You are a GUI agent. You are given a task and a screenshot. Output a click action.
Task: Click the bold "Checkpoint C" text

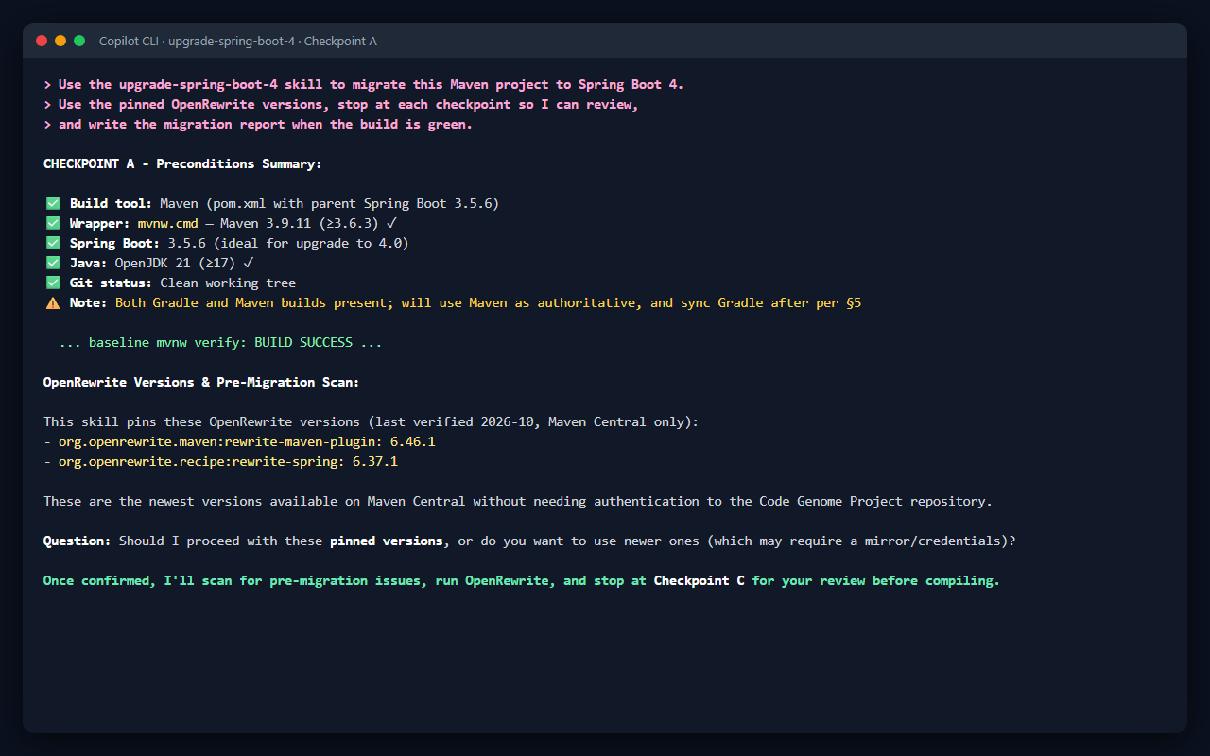699,580
